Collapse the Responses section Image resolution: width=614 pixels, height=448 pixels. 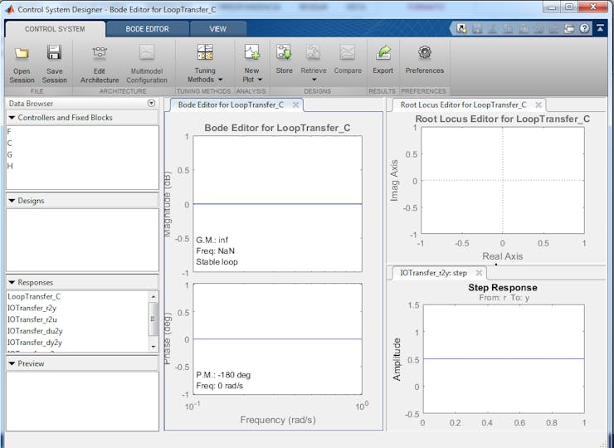tap(12, 282)
